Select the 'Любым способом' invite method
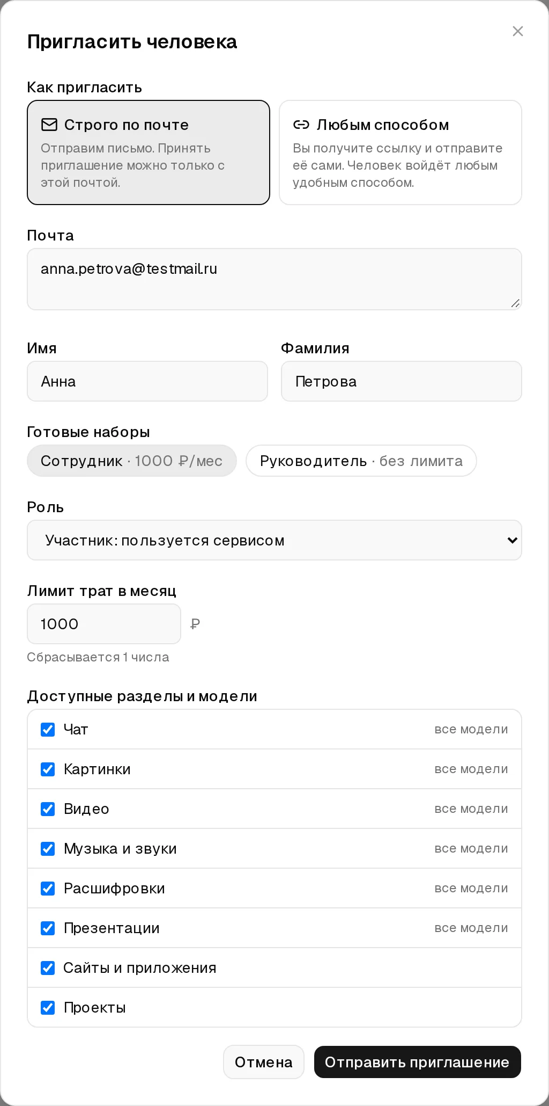The image size is (549, 1106). click(400, 152)
